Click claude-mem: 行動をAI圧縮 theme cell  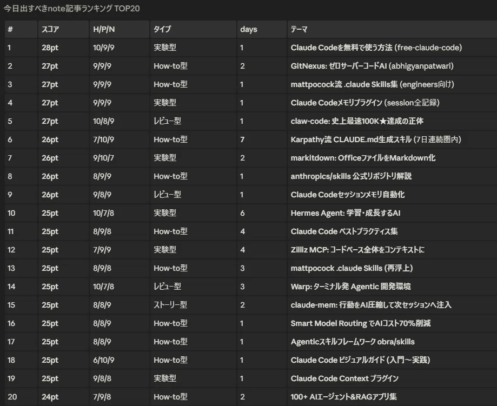pyautogui.click(x=392, y=305)
